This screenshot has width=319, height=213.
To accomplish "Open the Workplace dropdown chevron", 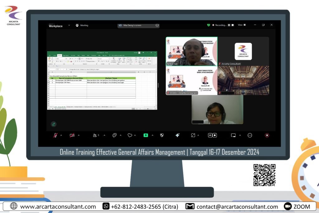I will pyautogui.click(x=69, y=25).
